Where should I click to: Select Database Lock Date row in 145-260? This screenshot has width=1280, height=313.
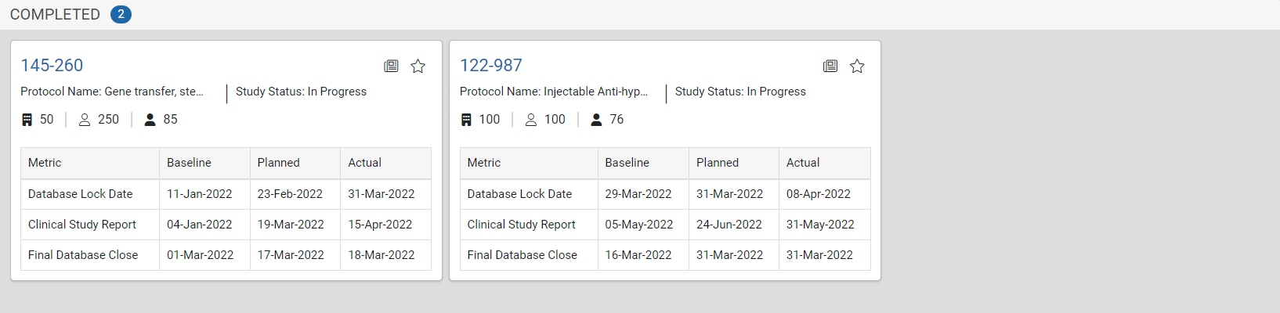click(226, 194)
